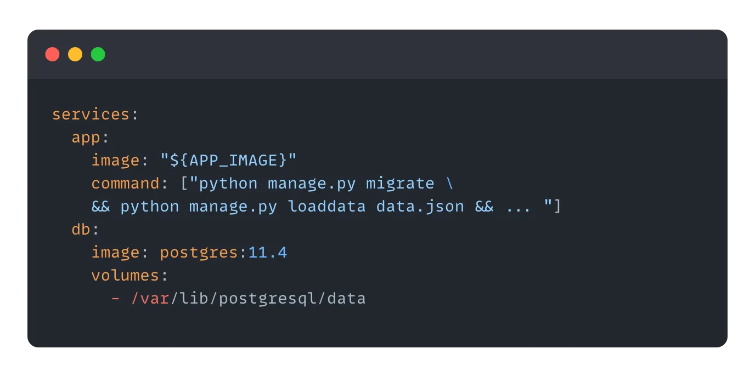This screenshot has height=377, width=755.
Task: Click the 'volumes' key
Action: (125, 276)
